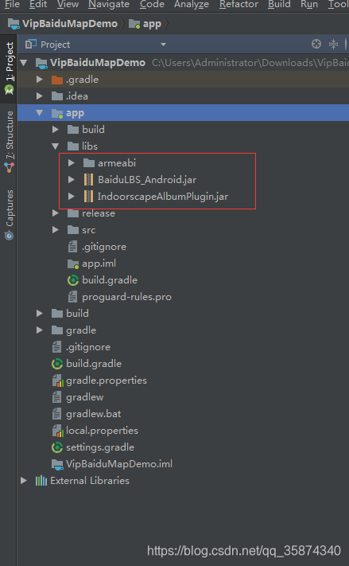The image size is (349, 566).
Task: Expand the .gradle folder
Action: 39,80
